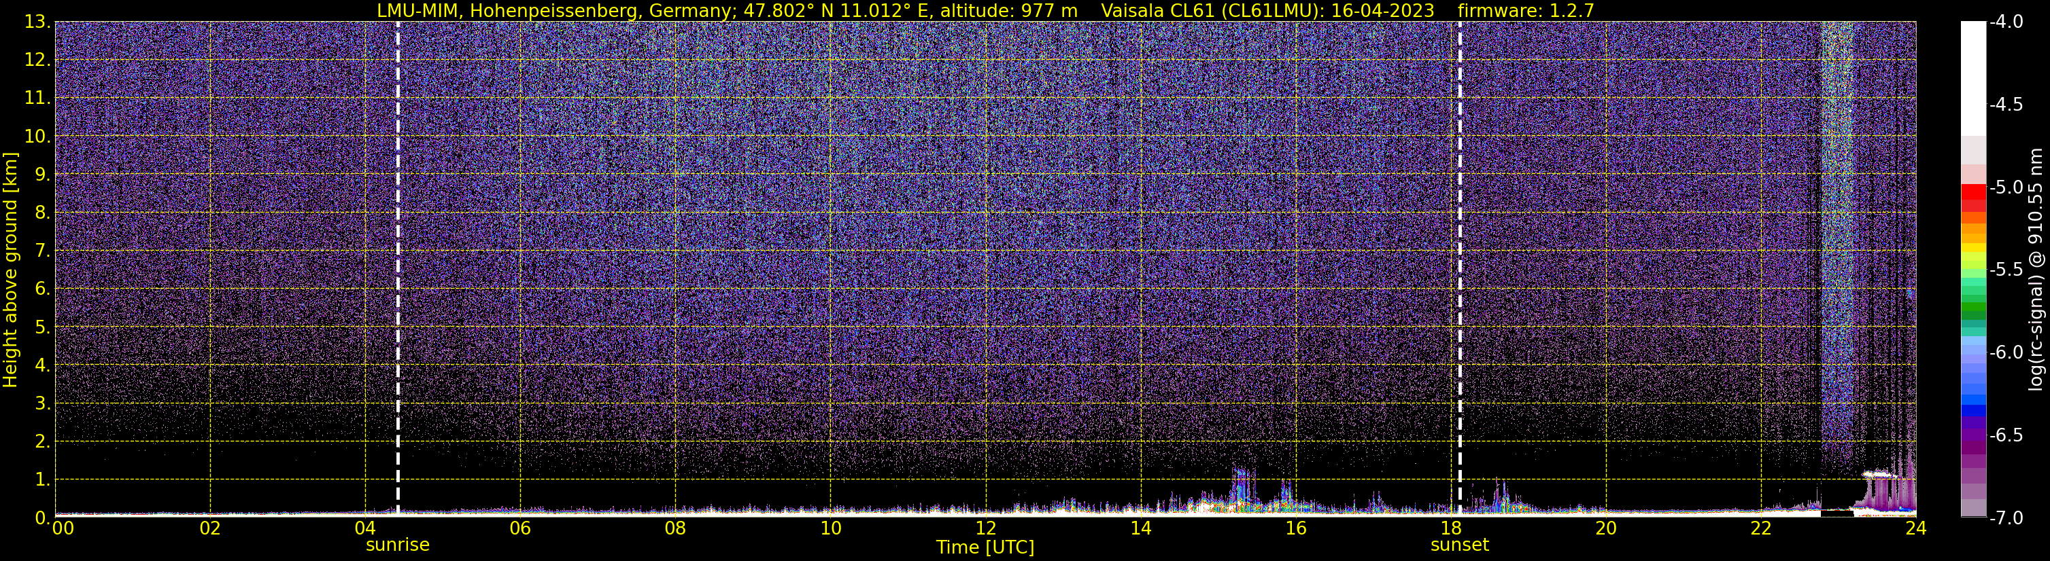Click the height axis tick '6.'
Viewport: 2050px width, 561px height.
point(43,289)
